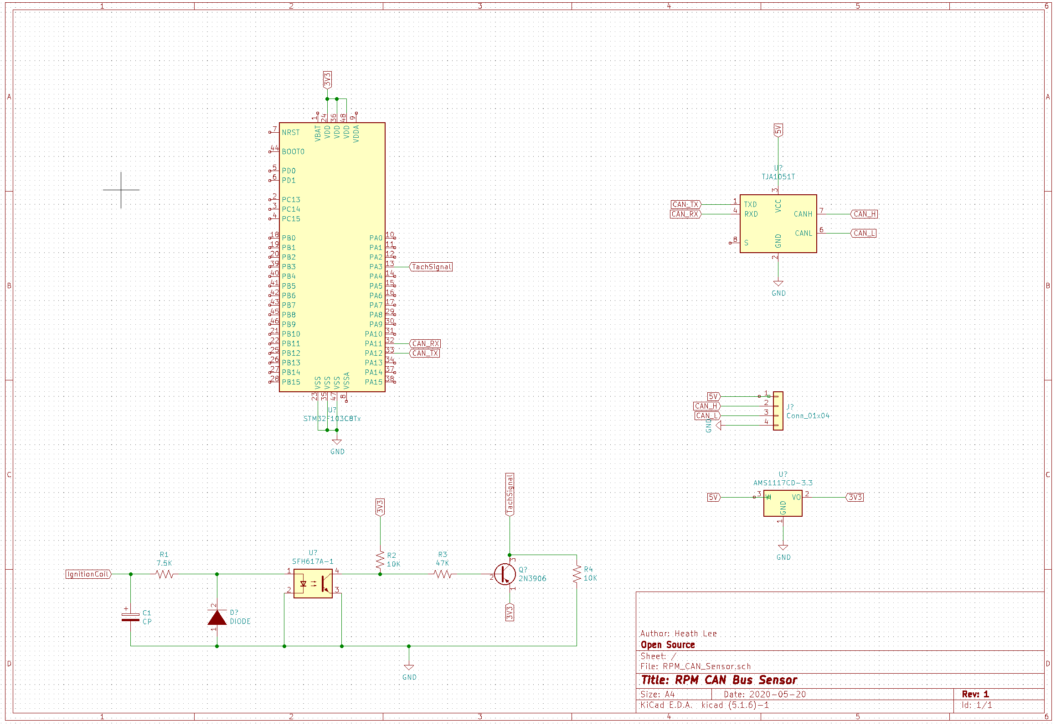This screenshot has height=727, width=1056.
Task: Click the DIODE symbol D?
Action: pyautogui.click(x=217, y=618)
